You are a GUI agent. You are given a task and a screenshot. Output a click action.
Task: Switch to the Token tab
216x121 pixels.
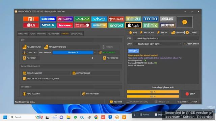[x=32, y=34]
